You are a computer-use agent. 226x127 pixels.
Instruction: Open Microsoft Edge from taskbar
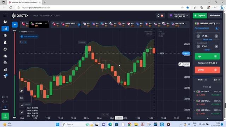pos(110,125)
